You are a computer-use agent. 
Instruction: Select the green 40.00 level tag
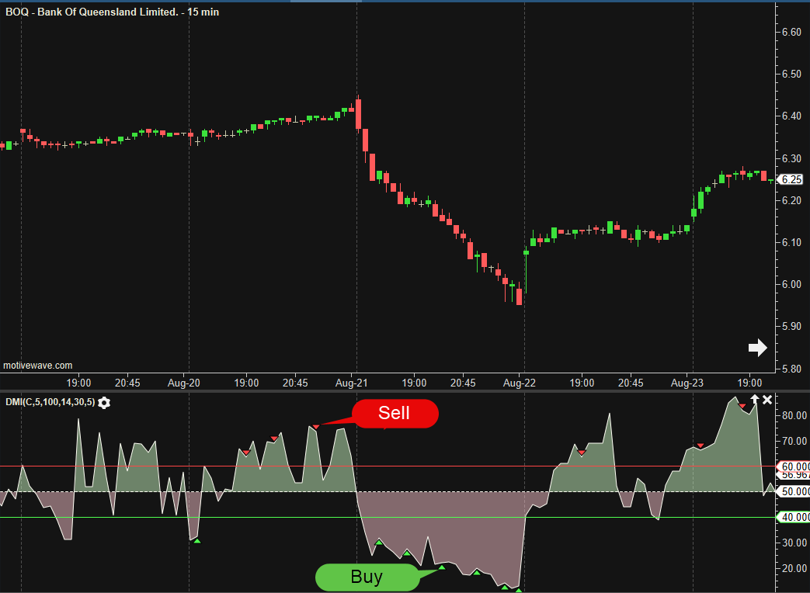coord(793,517)
